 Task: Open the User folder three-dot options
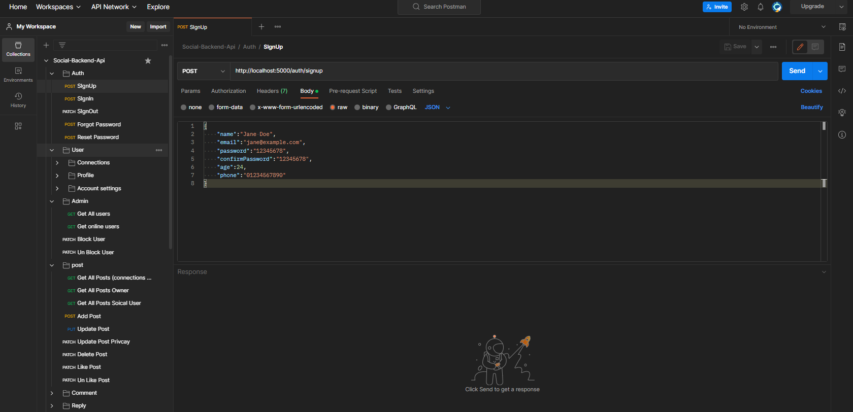[x=159, y=150]
